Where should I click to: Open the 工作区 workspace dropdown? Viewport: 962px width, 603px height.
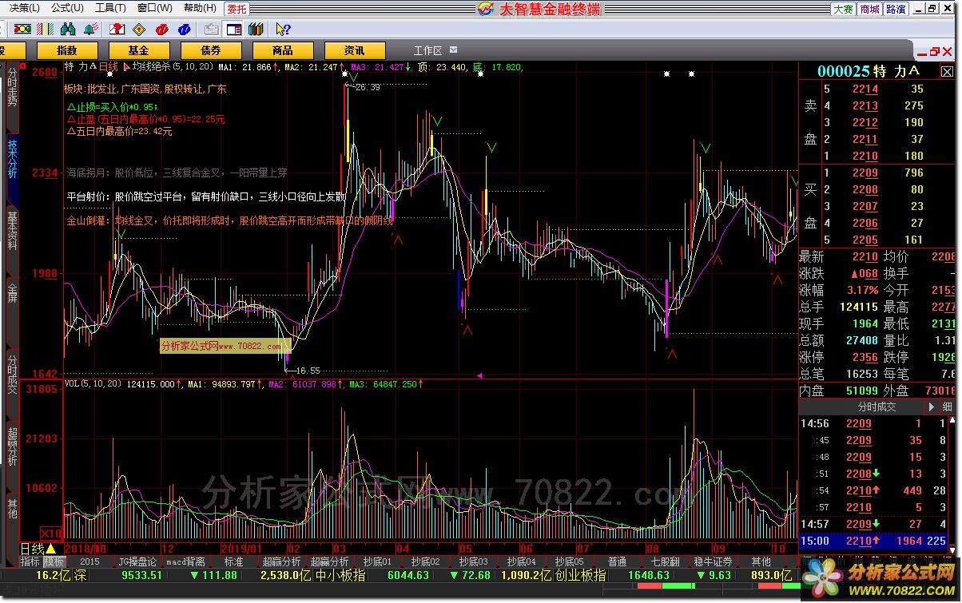pyautogui.click(x=454, y=50)
